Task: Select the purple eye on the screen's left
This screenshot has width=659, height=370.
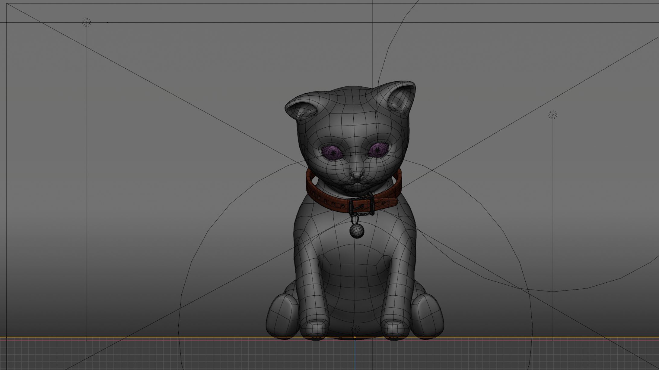Action: click(x=332, y=152)
